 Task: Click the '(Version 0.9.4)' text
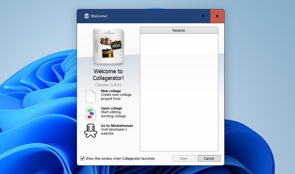pos(108,85)
